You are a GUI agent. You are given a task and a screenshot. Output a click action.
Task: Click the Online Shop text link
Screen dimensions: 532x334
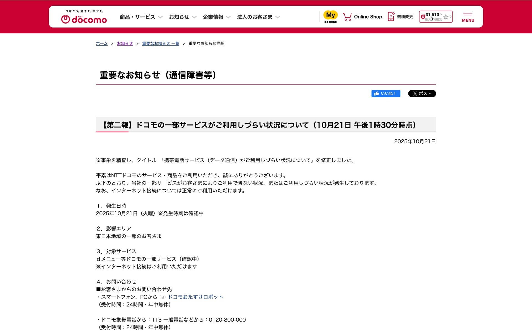coord(368,17)
